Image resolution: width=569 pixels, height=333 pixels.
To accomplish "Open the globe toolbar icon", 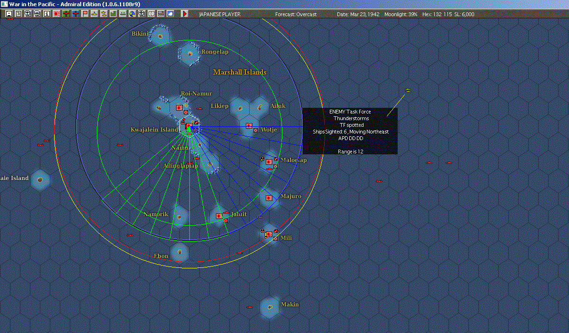I will point(132,14).
